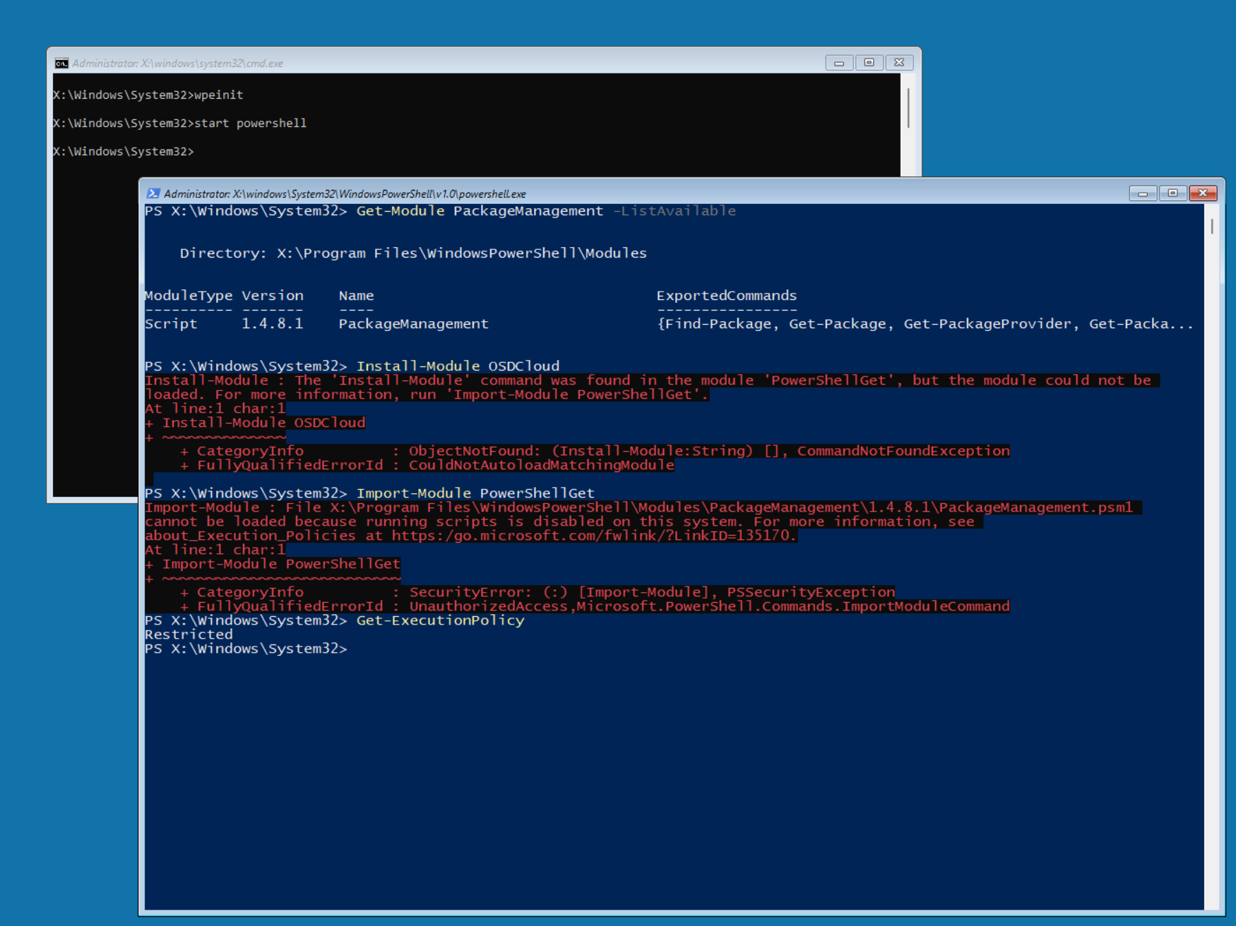1236x926 pixels.
Task: Click the PowerShell vertical scrollbar thumb
Action: [1212, 226]
